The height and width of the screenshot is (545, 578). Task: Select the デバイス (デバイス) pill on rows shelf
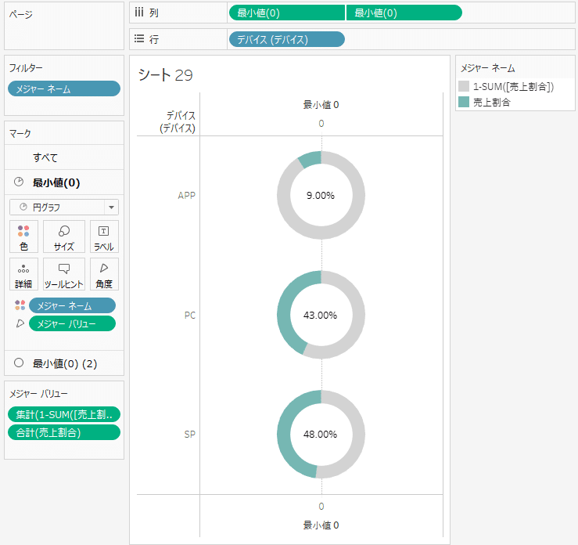point(287,39)
